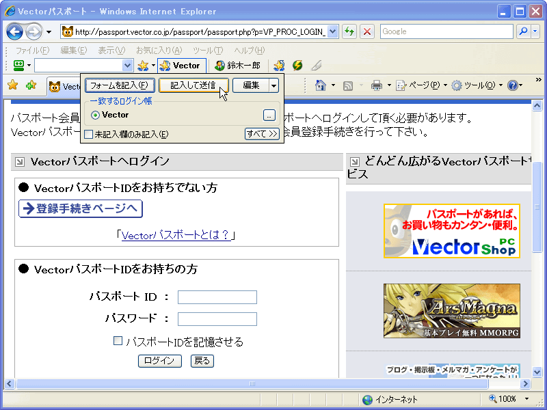The width and height of the screenshot is (547, 410).
Task: Click the vertical scrollbar down arrow
Action: coord(537,372)
